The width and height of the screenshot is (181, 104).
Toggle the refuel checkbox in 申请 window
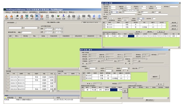108,20
